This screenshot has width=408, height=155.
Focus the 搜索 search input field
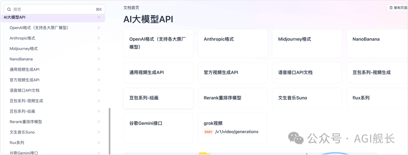[x=54, y=9]
